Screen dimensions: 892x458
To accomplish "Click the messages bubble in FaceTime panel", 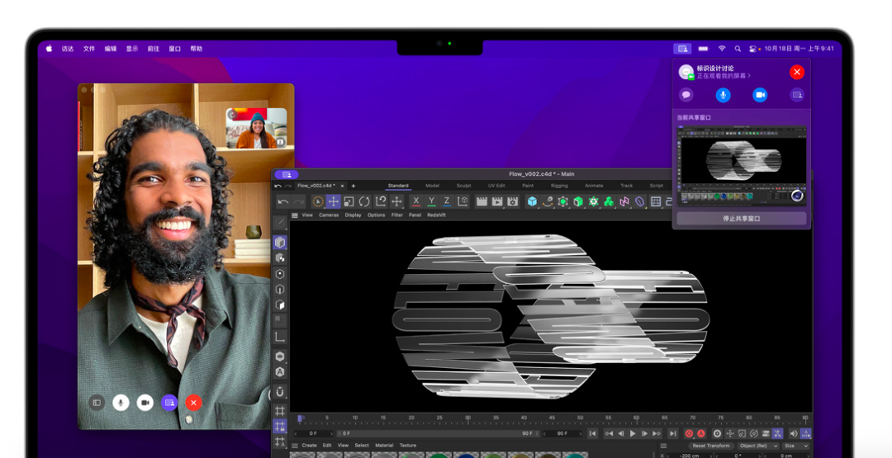I will 686,95.
